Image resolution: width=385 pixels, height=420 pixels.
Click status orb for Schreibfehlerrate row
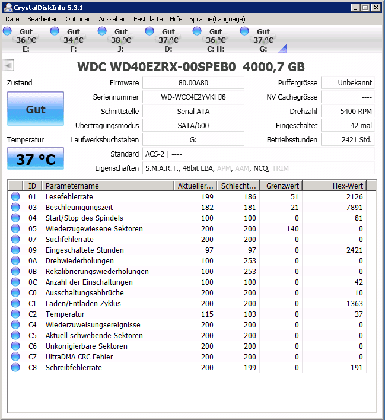[15, 368]
